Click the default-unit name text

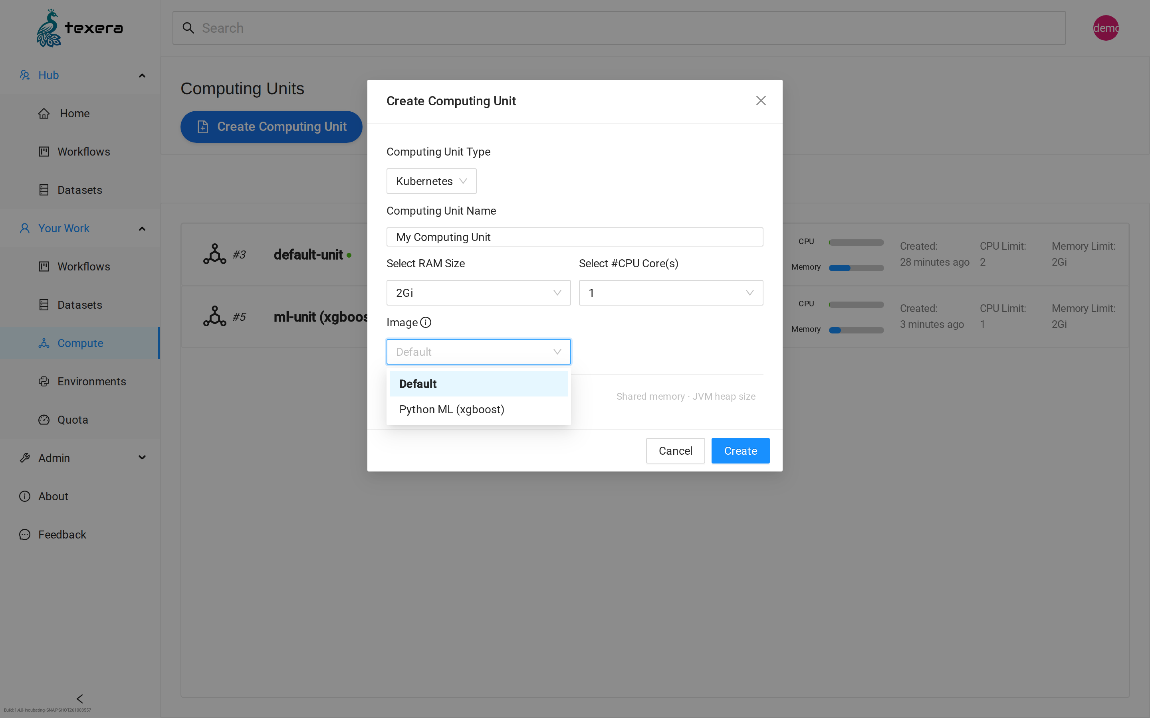click(308, 254)
